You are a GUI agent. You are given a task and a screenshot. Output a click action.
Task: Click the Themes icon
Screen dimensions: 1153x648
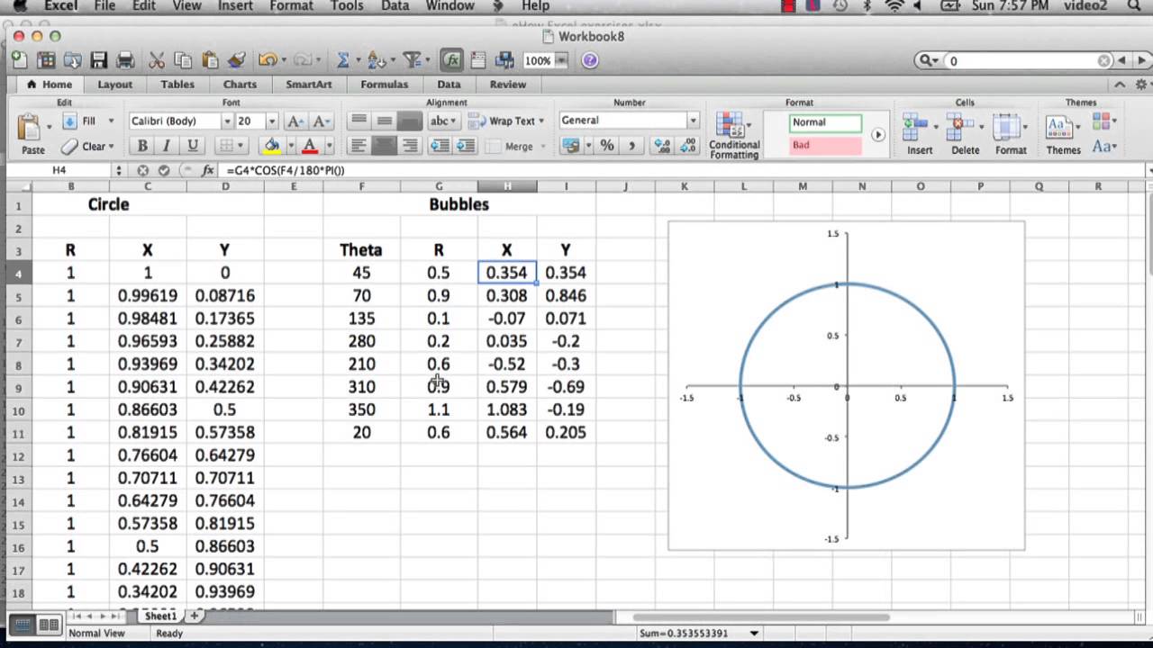click(x=1060, y=126)
